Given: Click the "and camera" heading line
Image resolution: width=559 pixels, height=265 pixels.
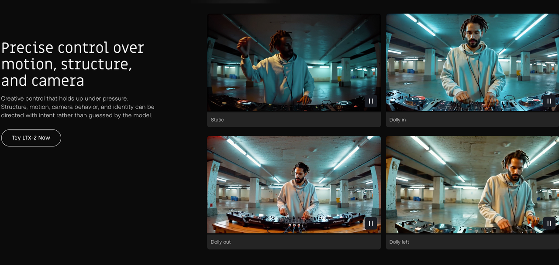Looking at the screenshot, I should pos(42,81).
